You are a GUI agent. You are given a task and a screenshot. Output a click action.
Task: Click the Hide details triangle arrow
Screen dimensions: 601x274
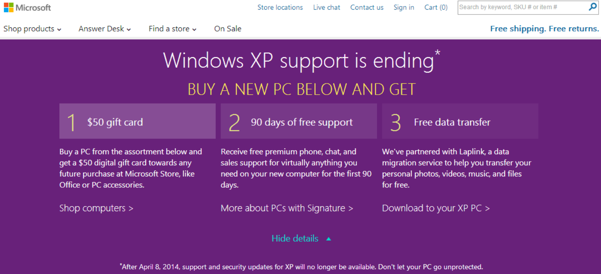tap(329, 239)
